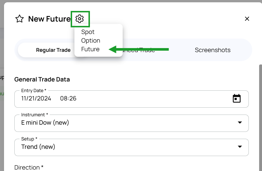Click the Direction field label
Viewport: 262px width, 171px height.
(x=29, y=168)
